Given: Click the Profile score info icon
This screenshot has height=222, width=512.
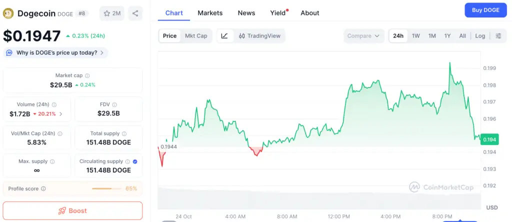Looking at the screenshot, I should [43, 189].
